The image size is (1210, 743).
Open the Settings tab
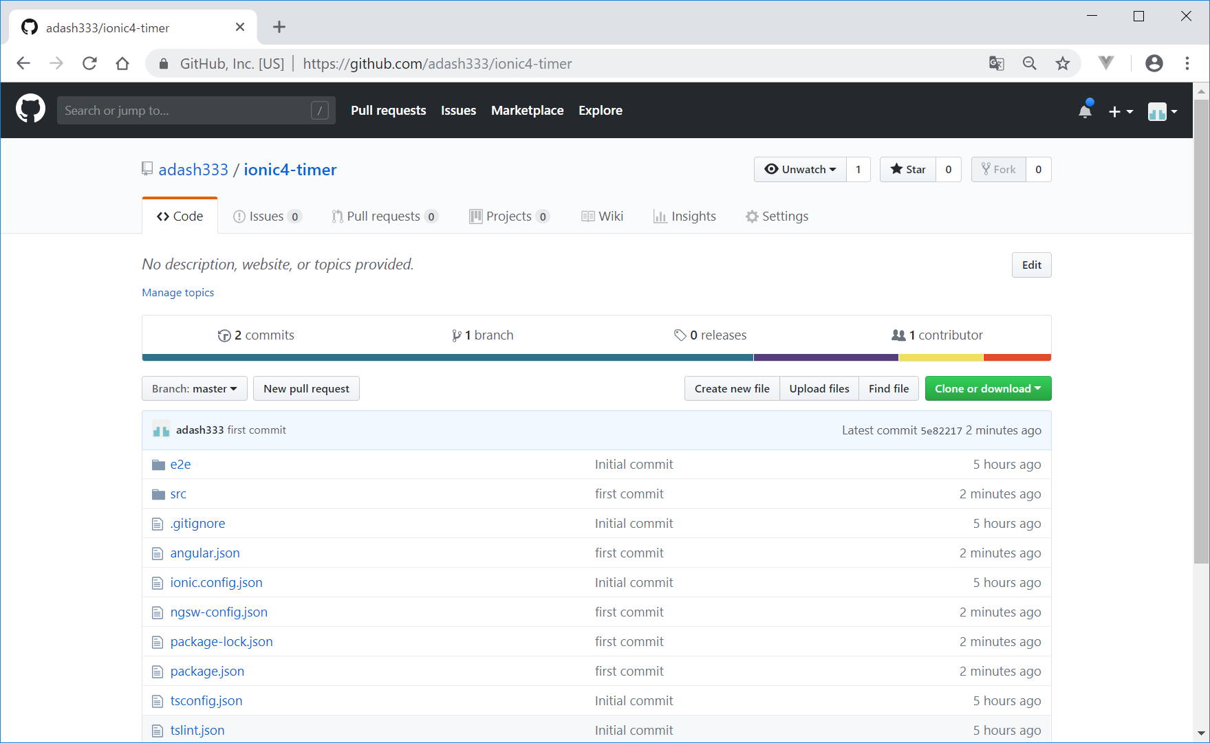coord(777,217)
